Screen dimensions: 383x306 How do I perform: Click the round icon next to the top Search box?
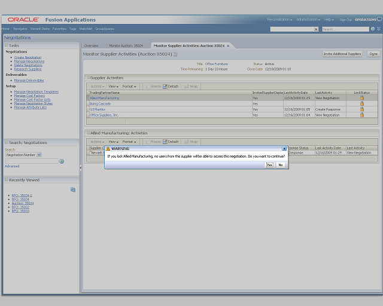373,29
